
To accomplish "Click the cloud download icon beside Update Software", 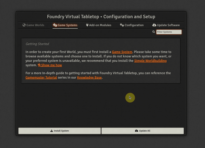I will pyautogui.click(x=154, y=25).
